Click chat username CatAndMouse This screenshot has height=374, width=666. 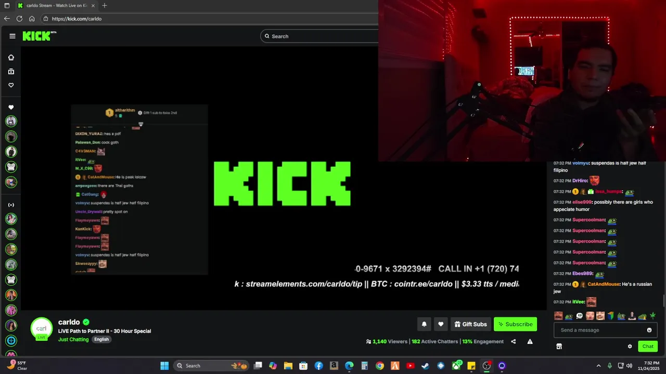tap(604, 284)
